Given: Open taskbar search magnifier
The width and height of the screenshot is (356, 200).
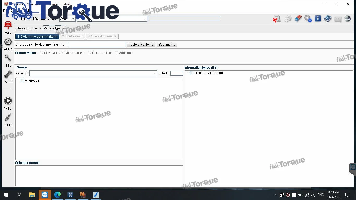Looking at the screenshot, I should point(19,195).
